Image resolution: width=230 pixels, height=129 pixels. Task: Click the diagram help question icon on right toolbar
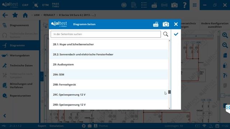coord(225,76)
